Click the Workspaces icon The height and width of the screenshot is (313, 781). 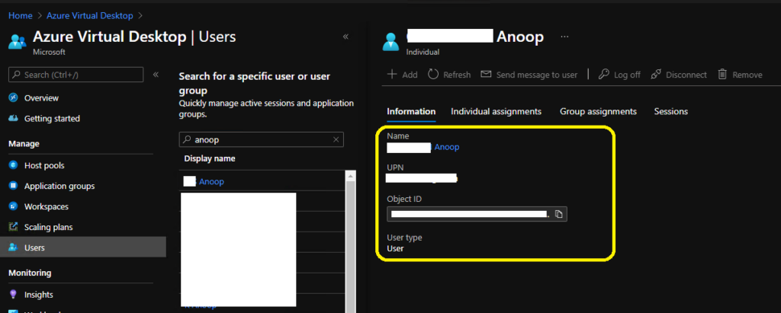14,206
